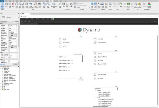Click Create Study generative design icon
The width and height of the screenshot is (159, 108).
[x=92, y=5]
